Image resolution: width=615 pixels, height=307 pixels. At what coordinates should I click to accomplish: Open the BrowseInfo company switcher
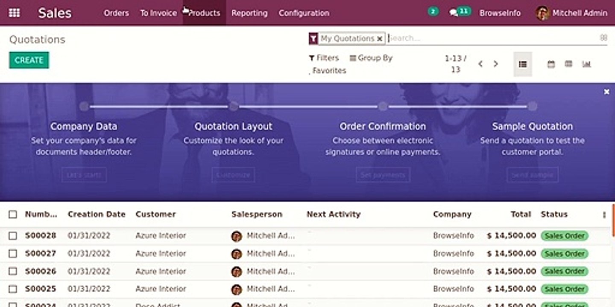(x=500, y=13)
